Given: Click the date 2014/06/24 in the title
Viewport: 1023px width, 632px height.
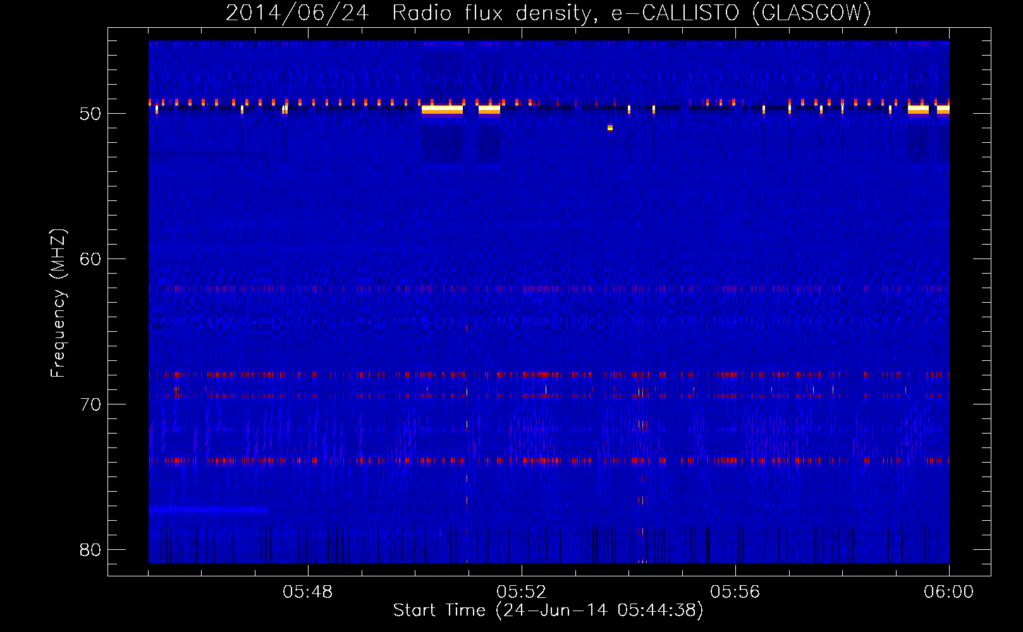Looking at the screenshot, I should pyautogui.click(x=297, y=13).
